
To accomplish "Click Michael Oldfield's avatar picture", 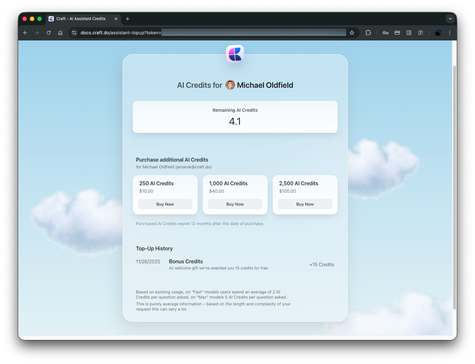I will pos(230,85).
